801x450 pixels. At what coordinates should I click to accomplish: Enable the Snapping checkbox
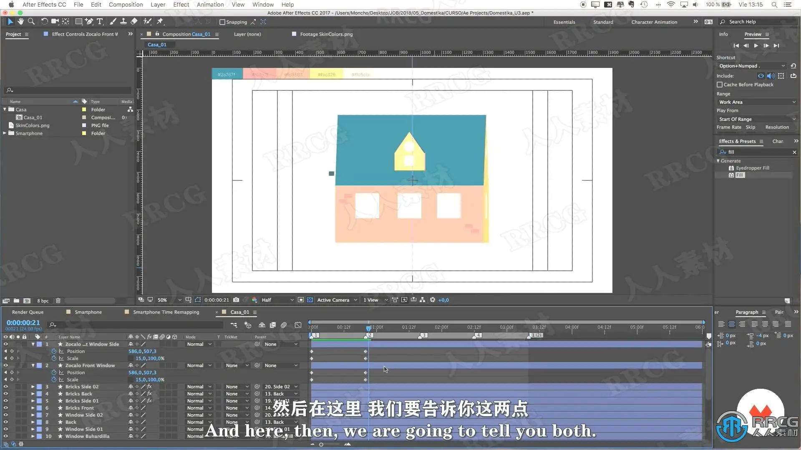tap(222, 22)
